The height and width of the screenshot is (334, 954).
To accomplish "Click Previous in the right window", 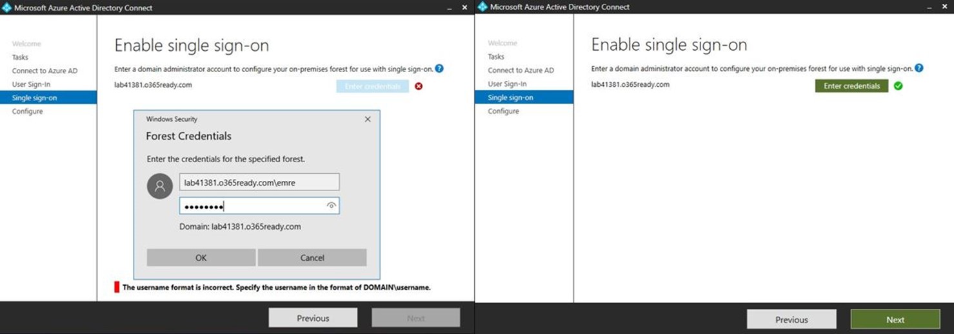I will click(791, 319).
